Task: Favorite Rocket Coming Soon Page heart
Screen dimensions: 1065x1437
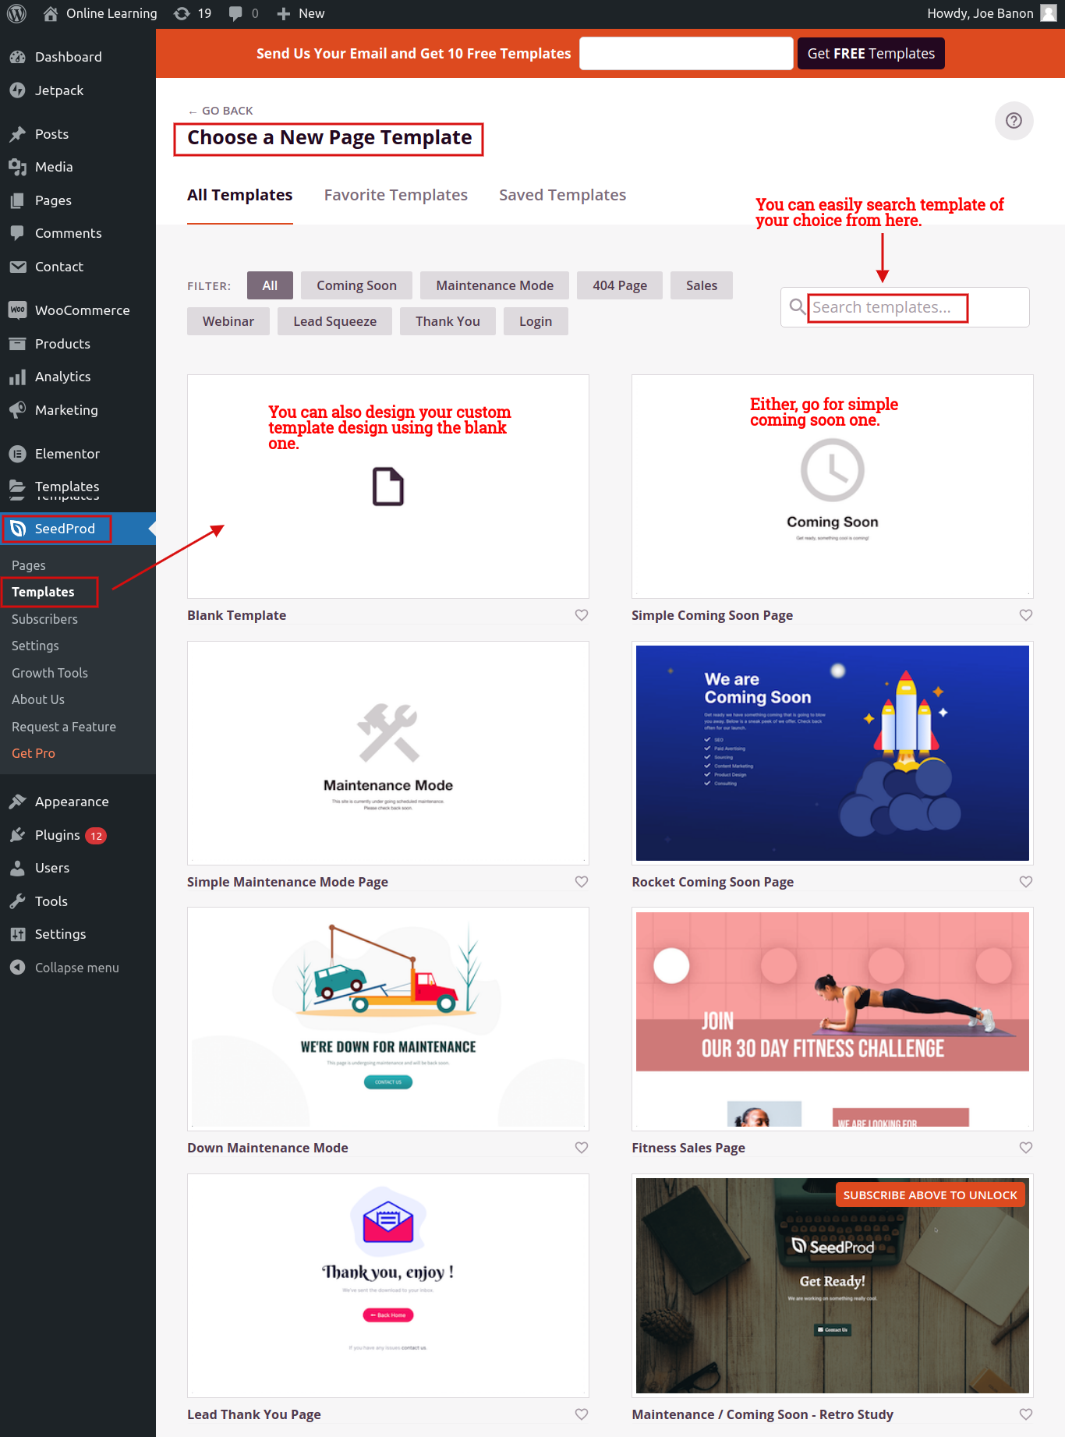Action: click(1026, 882)
